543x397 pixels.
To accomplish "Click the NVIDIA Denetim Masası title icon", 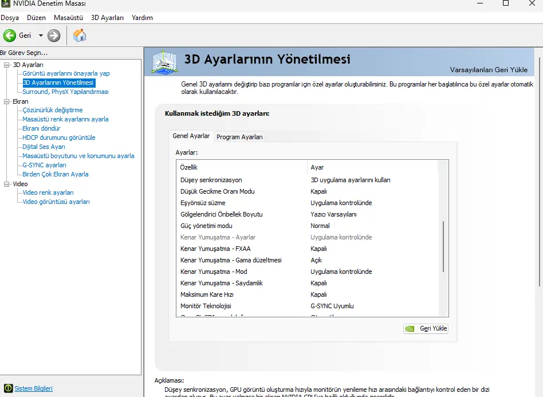I will 6,3.
